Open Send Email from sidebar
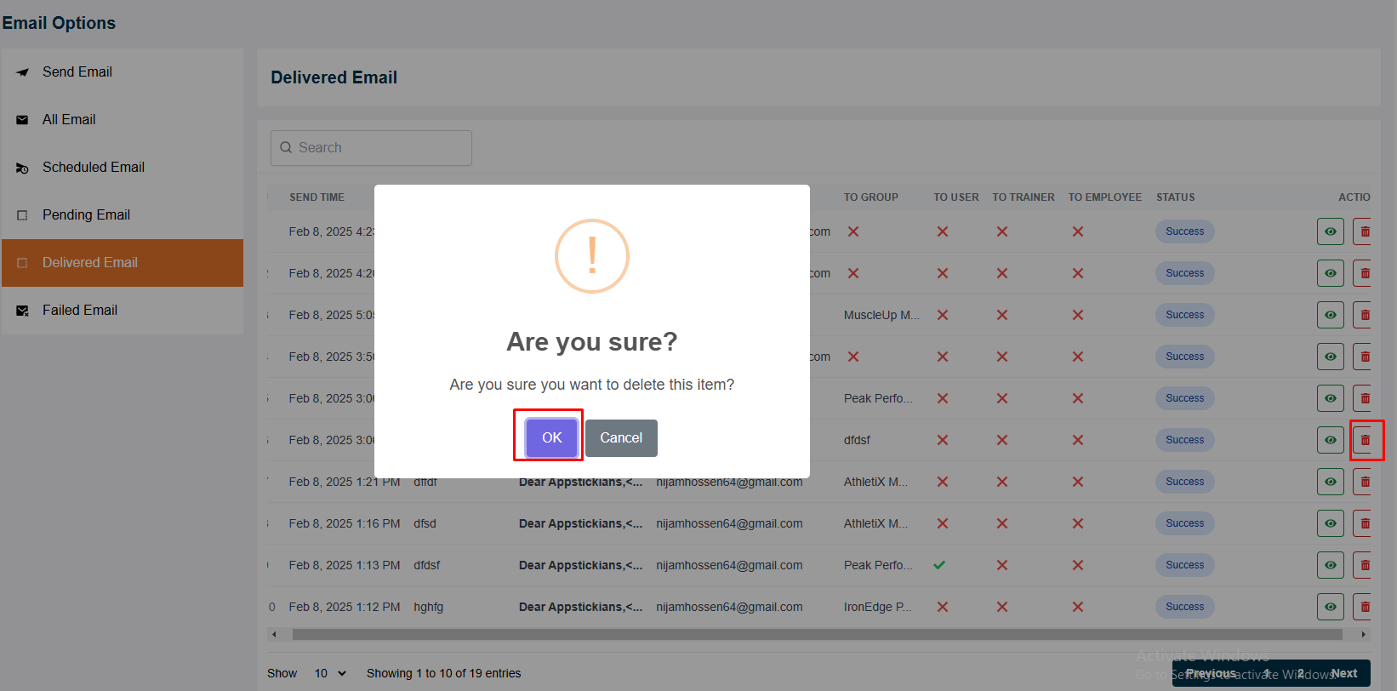Screen dimensions: 1397x691 pos(77,72)
